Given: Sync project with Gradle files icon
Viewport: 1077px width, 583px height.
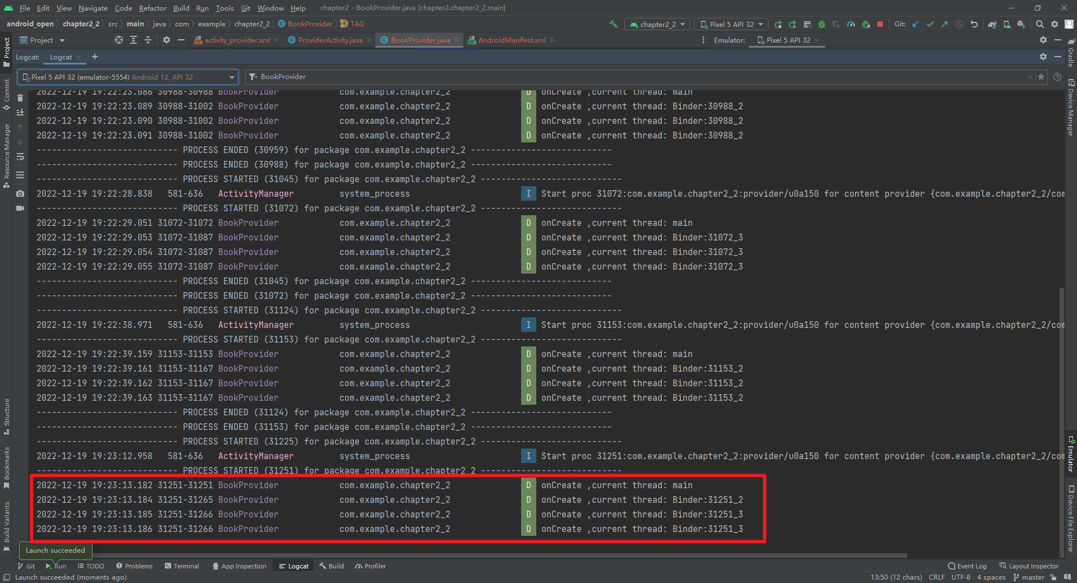Looking at the screenshot, I should pos(992,24).
